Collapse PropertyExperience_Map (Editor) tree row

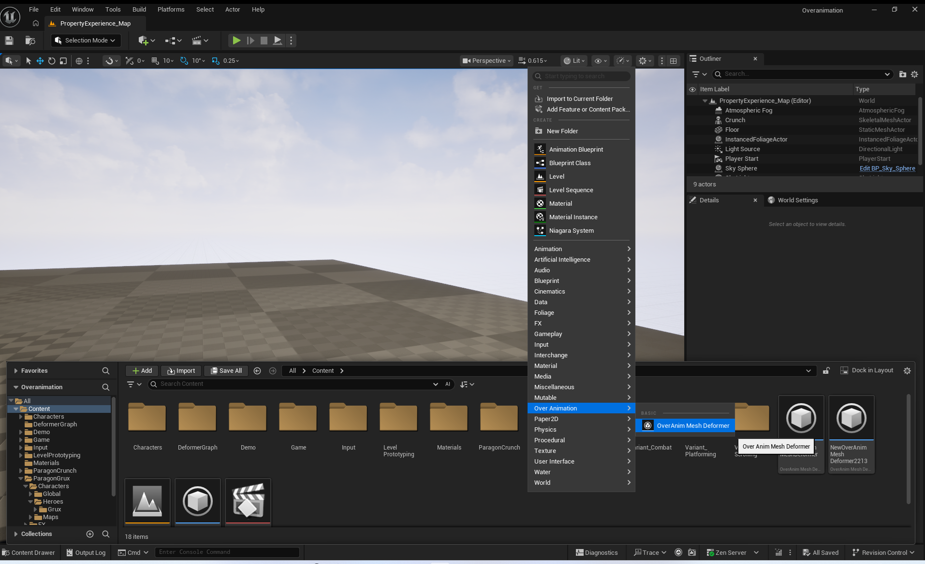(705, 101)
